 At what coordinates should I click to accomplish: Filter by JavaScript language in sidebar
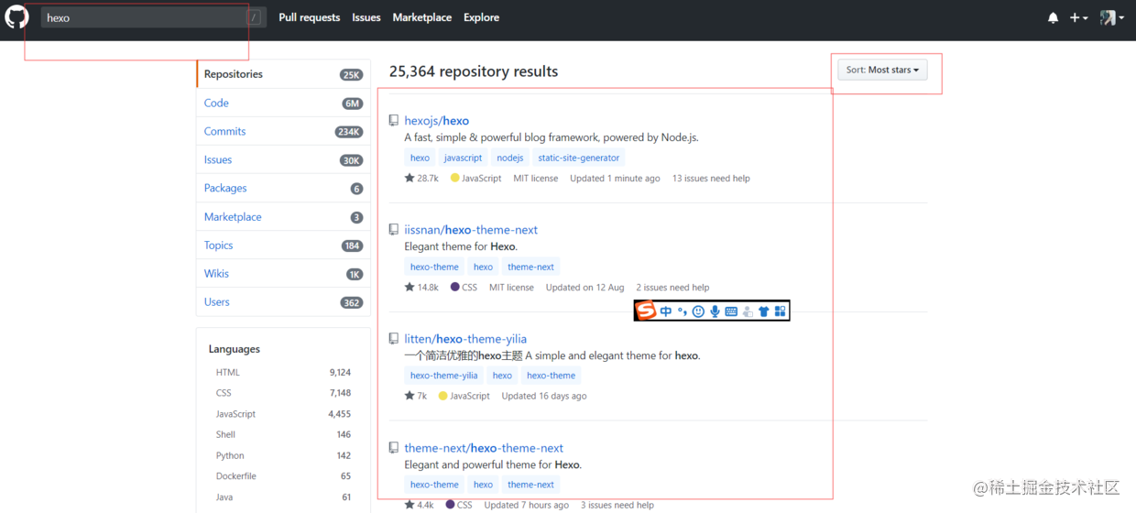tap(283, 414)
